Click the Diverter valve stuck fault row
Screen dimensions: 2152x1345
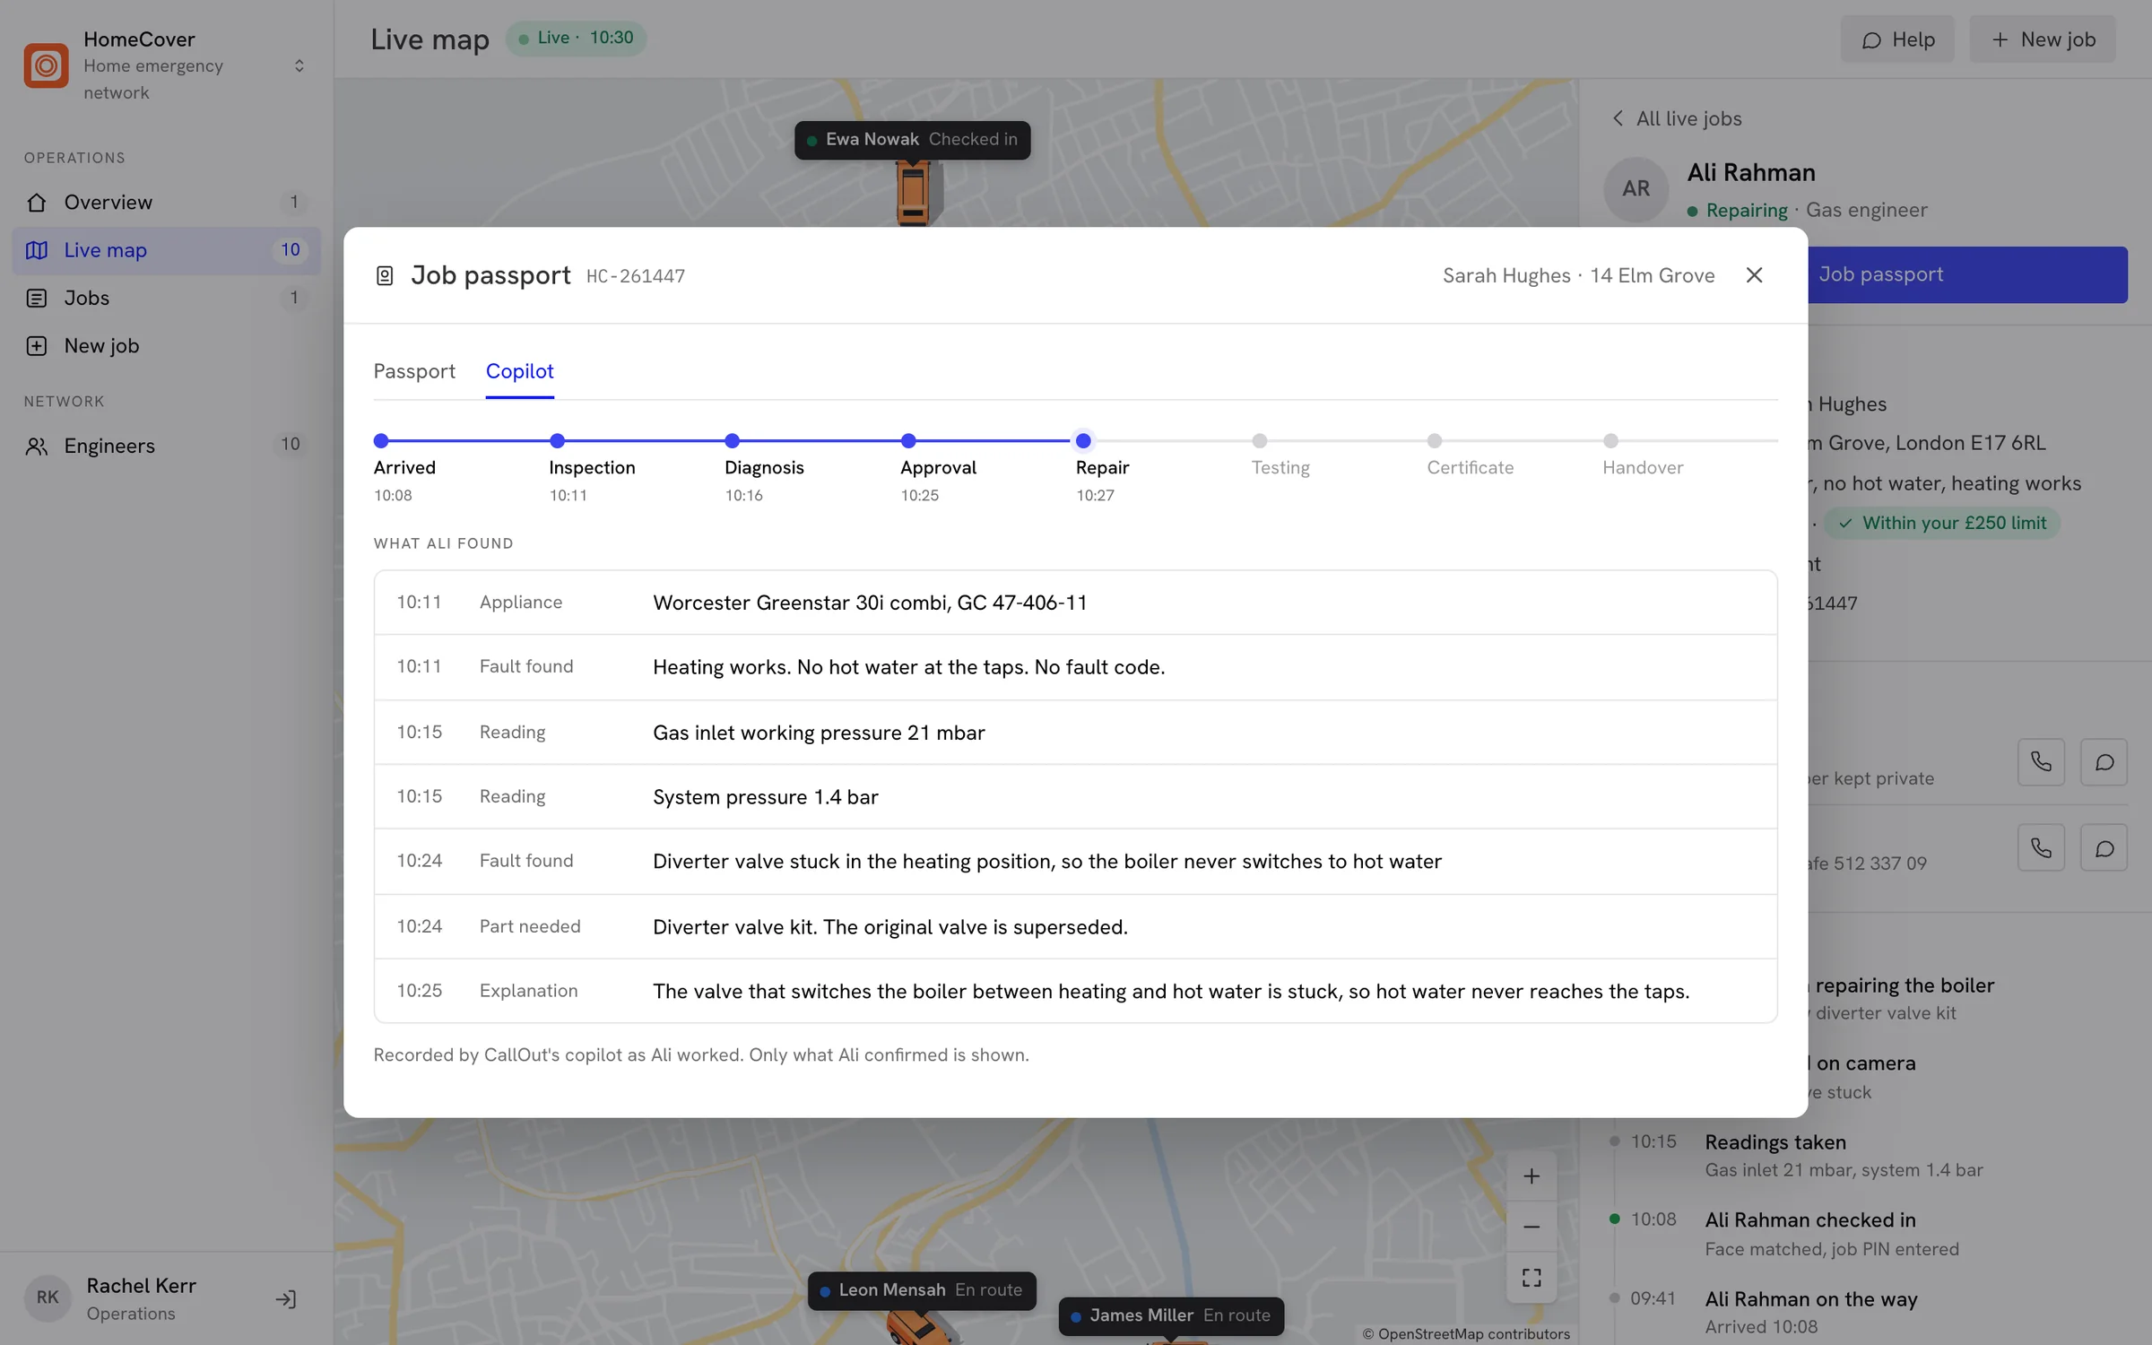(x=1075, y=861)
